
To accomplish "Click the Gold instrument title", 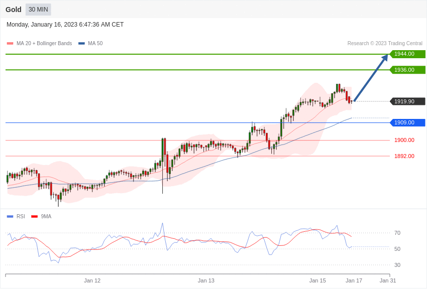I will 14,10.
